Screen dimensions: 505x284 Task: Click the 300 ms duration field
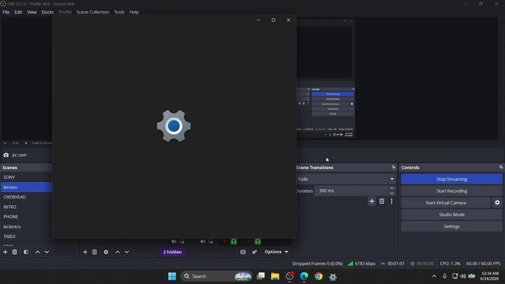352,191
